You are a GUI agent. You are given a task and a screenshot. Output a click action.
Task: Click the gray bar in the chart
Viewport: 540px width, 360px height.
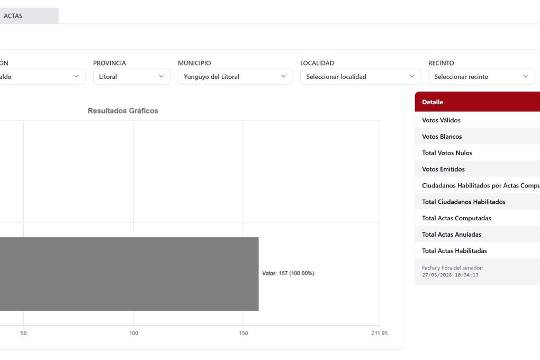(127, 274)
